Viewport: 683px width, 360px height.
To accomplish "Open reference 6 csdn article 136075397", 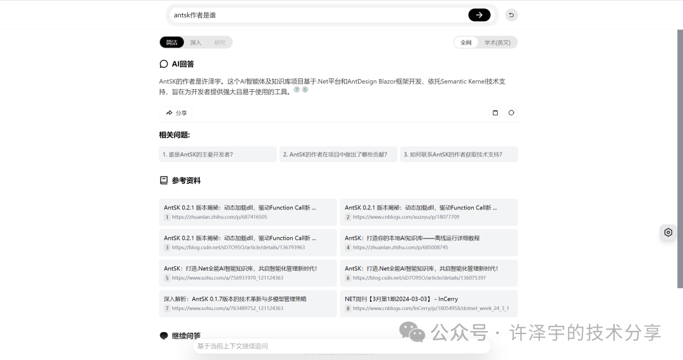I will pos(429,273).
